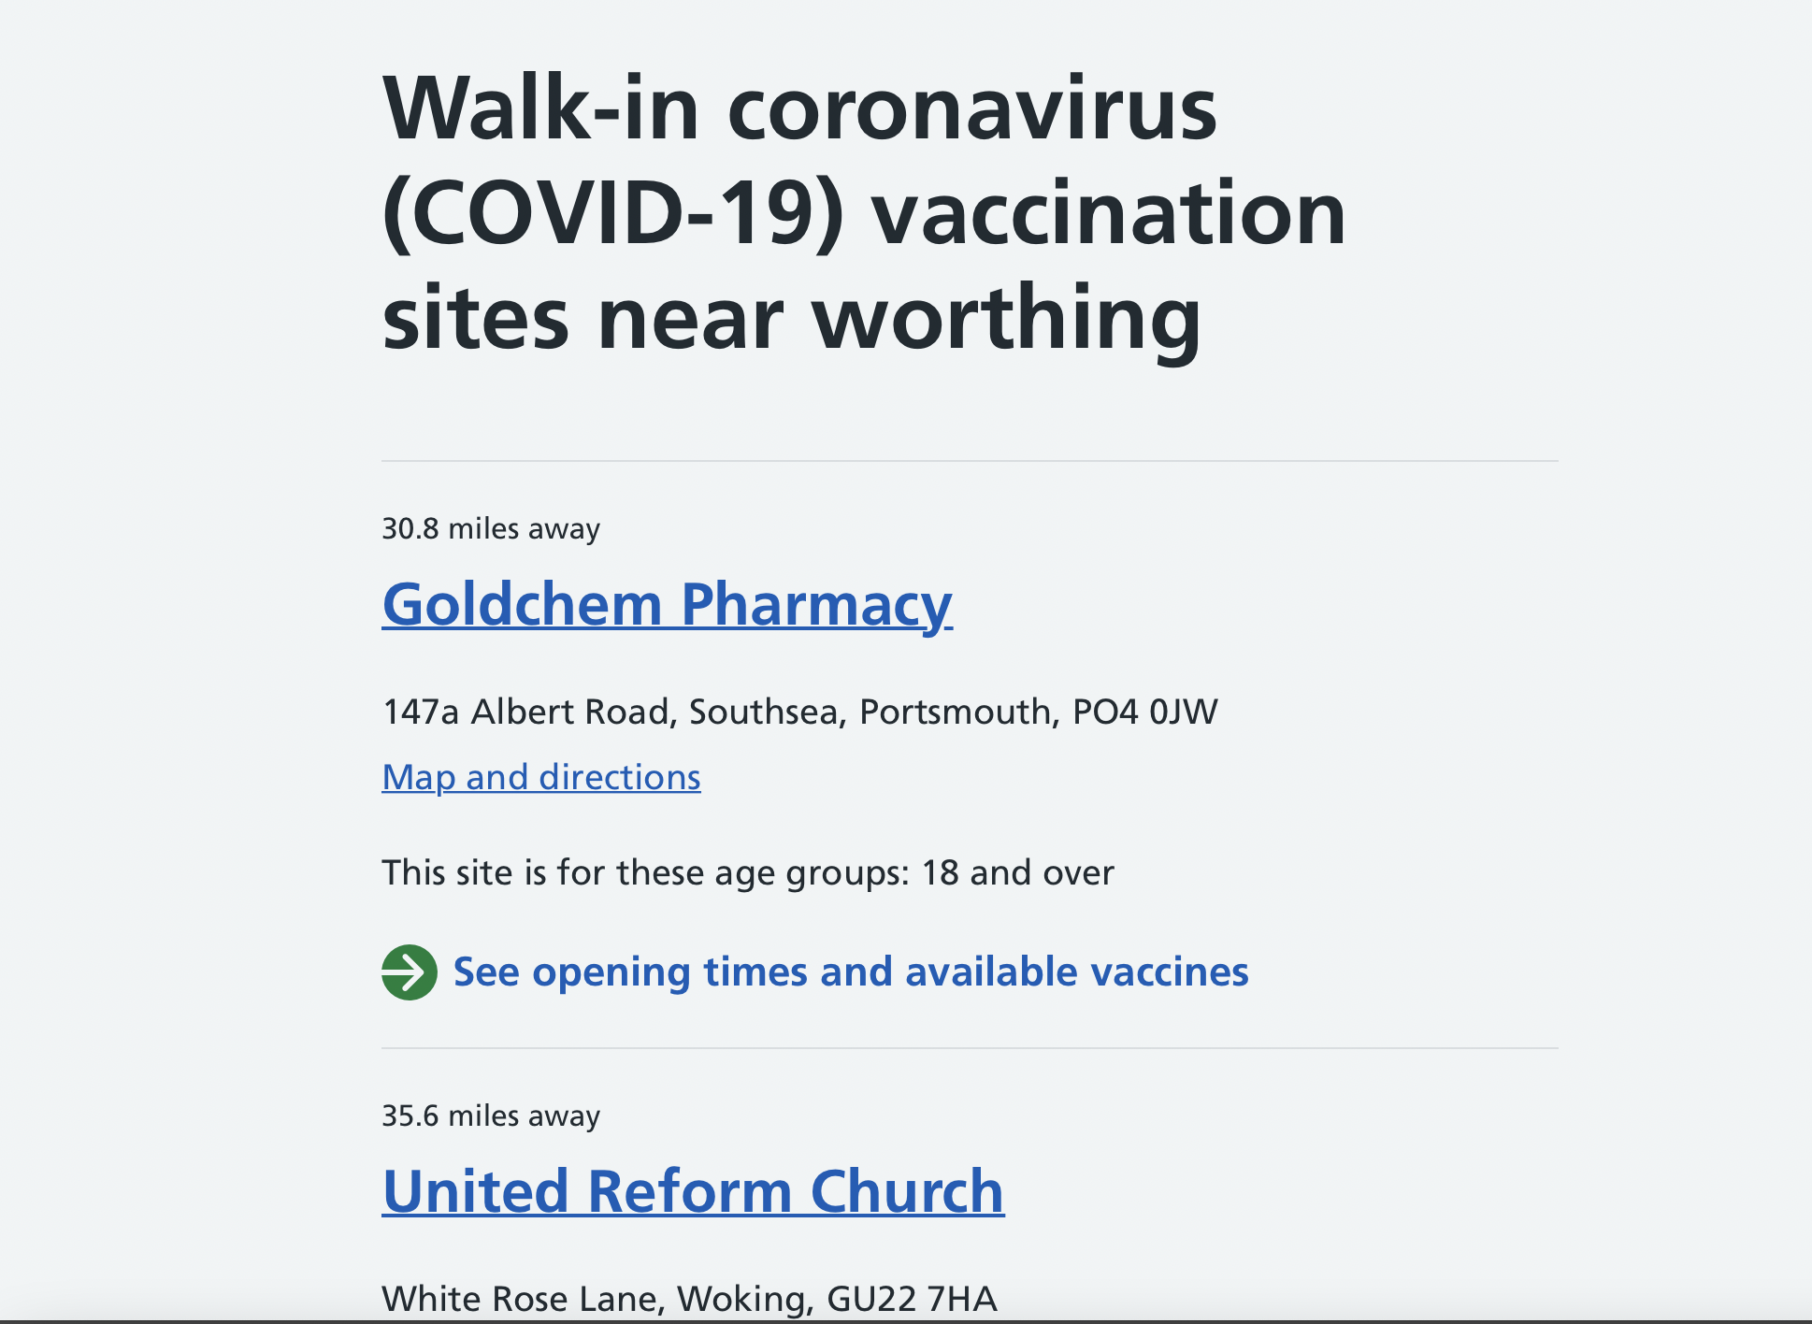Open Map and directions for Goldchem Pharmacy
This screenshot has height=1324, width=1812.
click(x=541, y=777)
